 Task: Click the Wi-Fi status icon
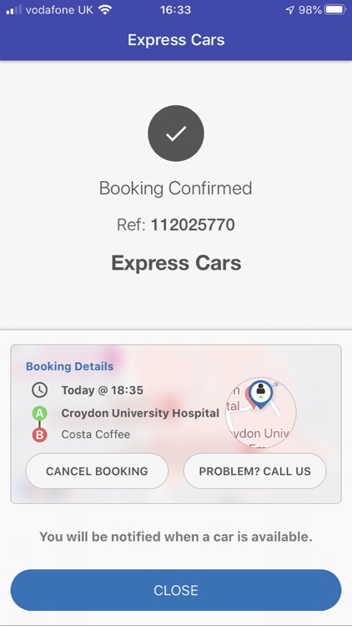105,10
